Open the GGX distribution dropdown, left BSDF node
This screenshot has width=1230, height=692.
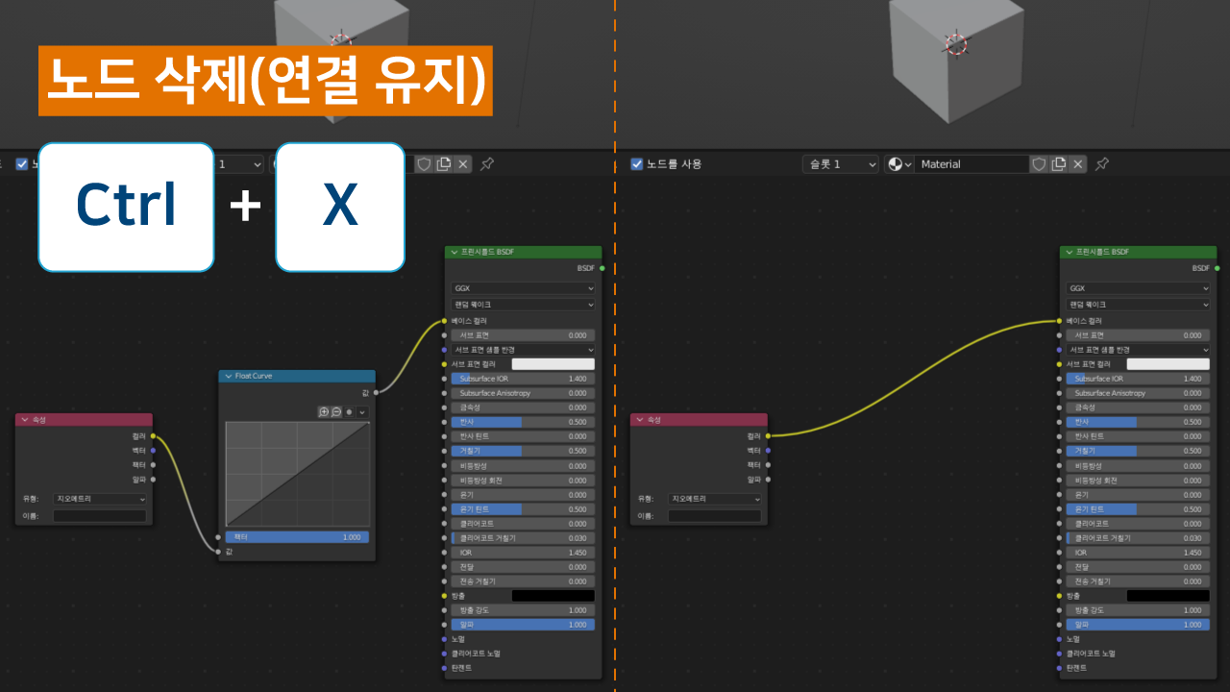click(523, 288)
